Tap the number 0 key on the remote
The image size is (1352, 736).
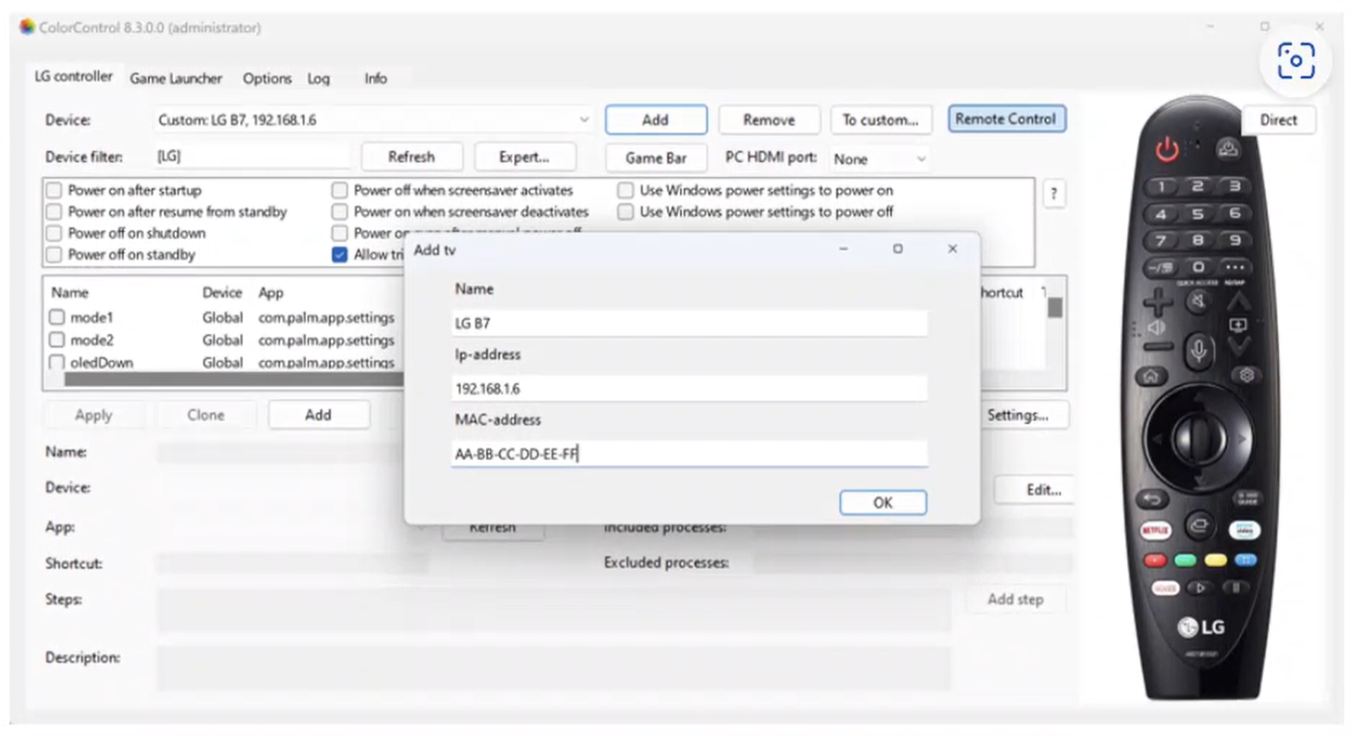[x=1198, y=267]
